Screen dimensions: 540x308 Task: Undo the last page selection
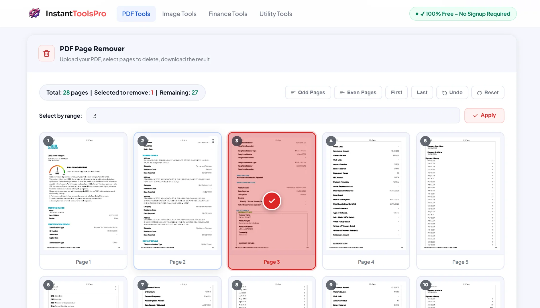pyautogui.click(x=452, y=93)
